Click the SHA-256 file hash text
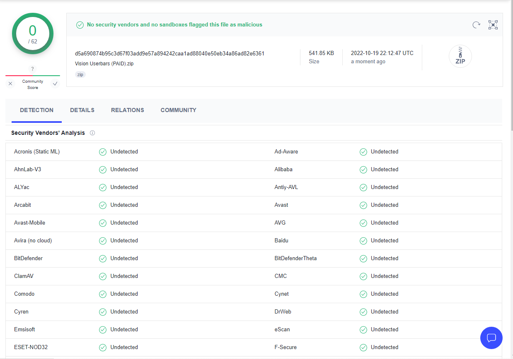The height and width of the screenshot is (359, 513). 169,53
